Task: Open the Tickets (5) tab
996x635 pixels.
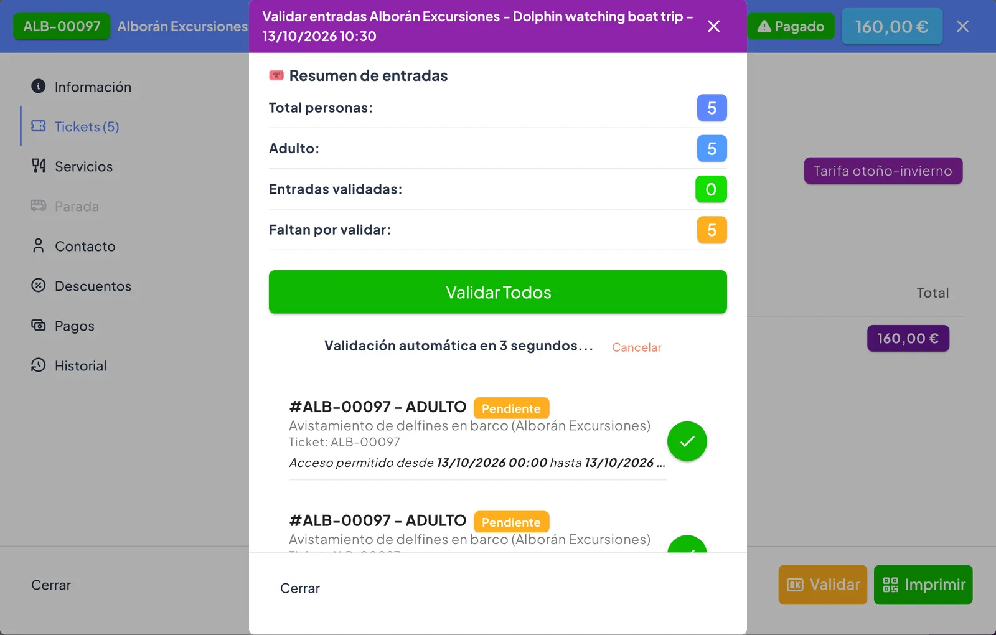Action: pyautogui.click(x=87, y=126)
